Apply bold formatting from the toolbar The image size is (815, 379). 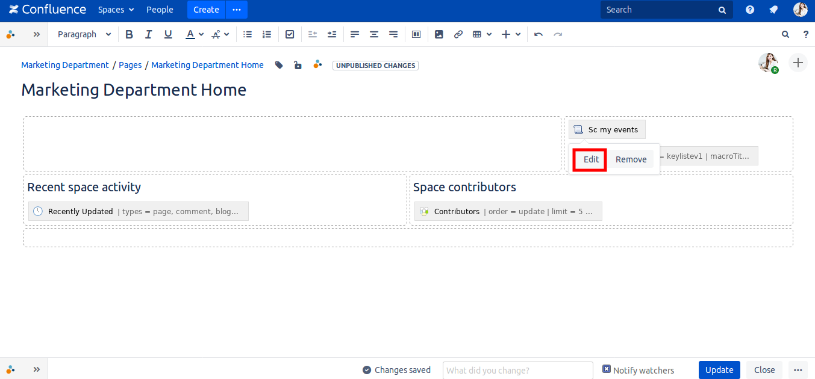[129, 34]
